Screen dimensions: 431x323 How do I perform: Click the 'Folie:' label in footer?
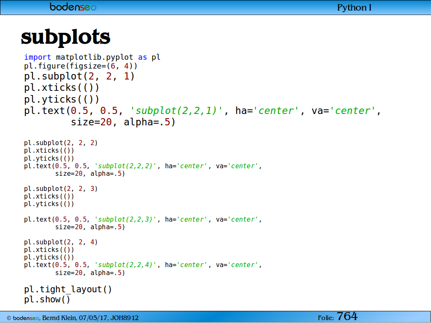click(x=326, y=318)
